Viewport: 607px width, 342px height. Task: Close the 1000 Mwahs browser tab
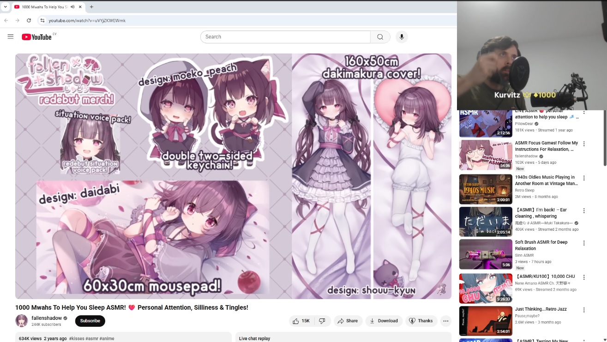pyautogui.click(x=80, y=7)
